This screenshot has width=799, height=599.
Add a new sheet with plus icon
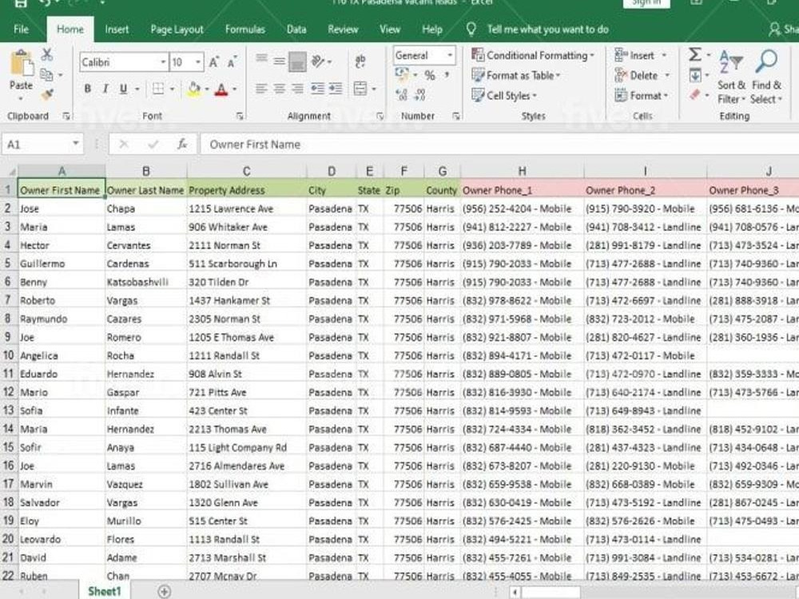(164, 591)
